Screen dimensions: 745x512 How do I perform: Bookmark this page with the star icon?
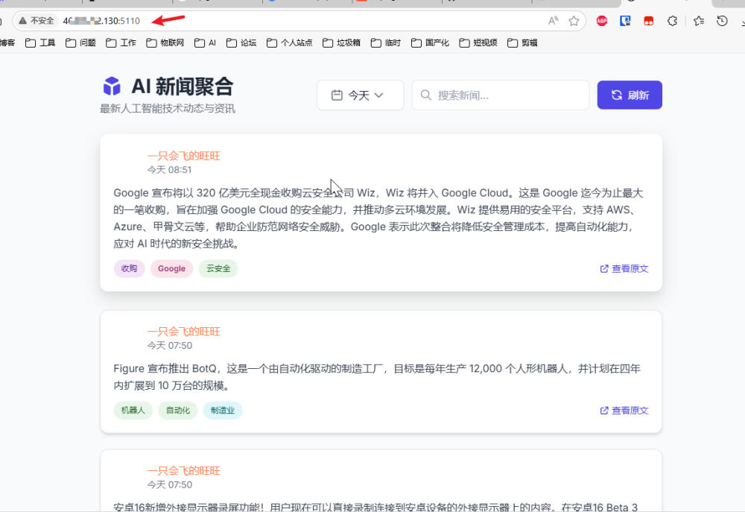tap(574, 21)
